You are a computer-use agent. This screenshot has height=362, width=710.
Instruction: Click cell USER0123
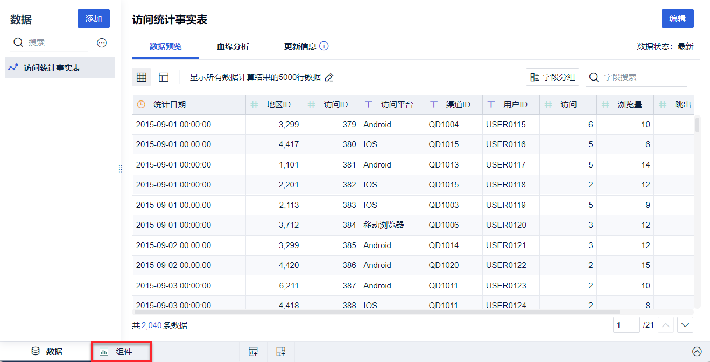511,286
